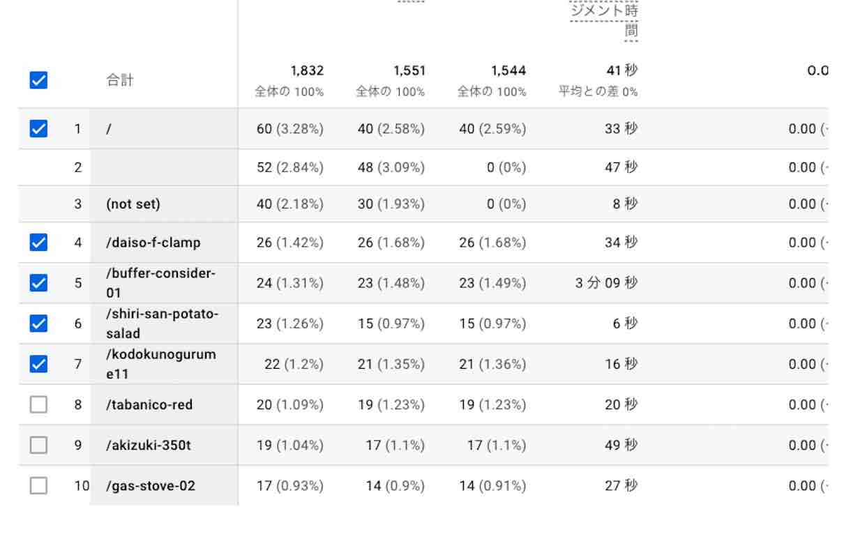Click the /daiso-f-clamp page path
Viewport: 851px width, 534px height.
[153, 243]
